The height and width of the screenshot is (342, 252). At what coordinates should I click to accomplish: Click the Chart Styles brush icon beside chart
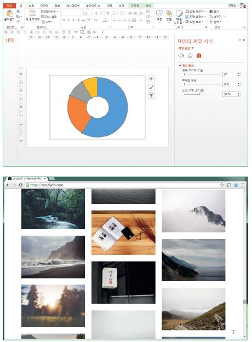click(151, 87)
